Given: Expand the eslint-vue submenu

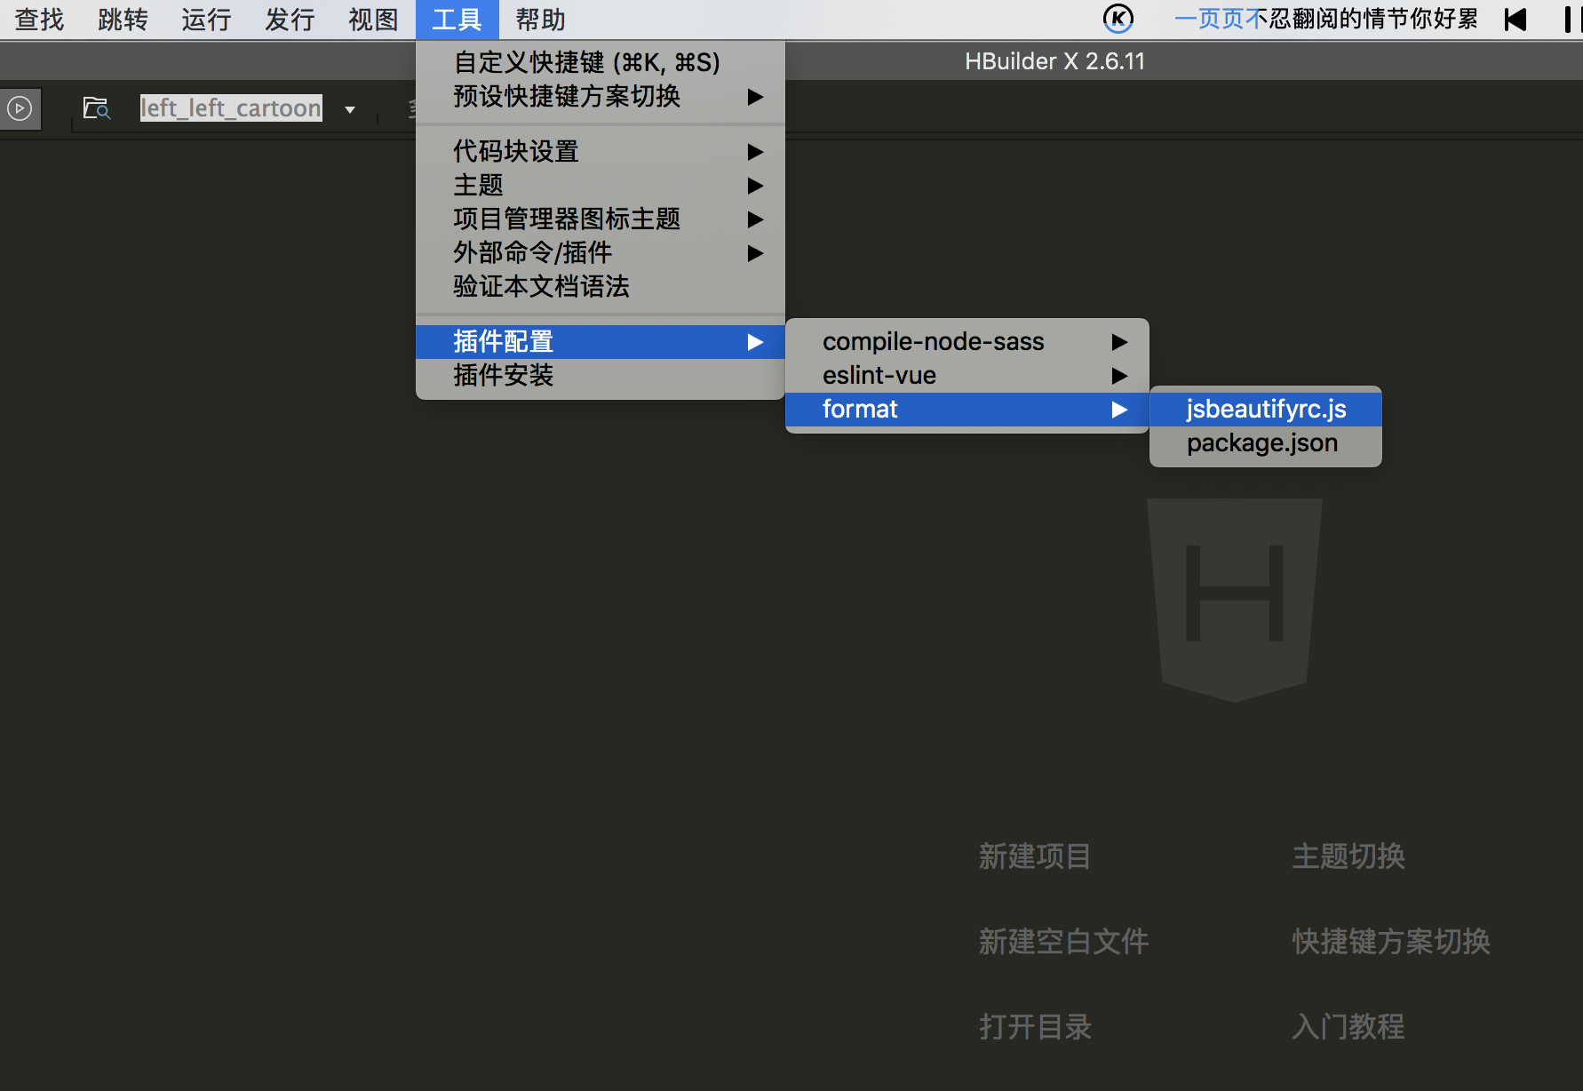Looking at the screenshot, I should pyautogui.click(x=967, y=375).
